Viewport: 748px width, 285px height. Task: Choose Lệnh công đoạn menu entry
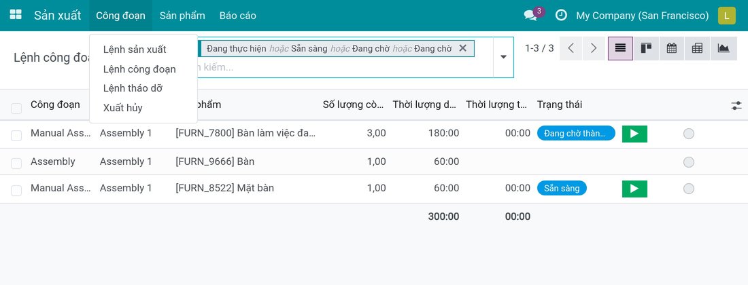(x=139, y=69)
